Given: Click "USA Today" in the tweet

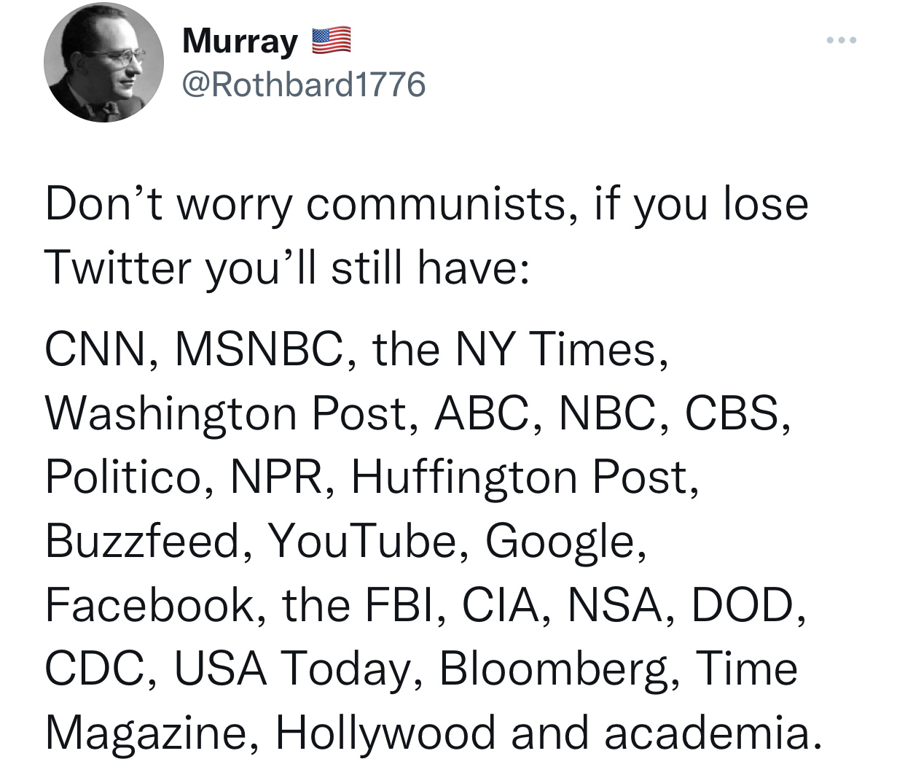Looking at the screenshot, I should (x=294, y=669).
